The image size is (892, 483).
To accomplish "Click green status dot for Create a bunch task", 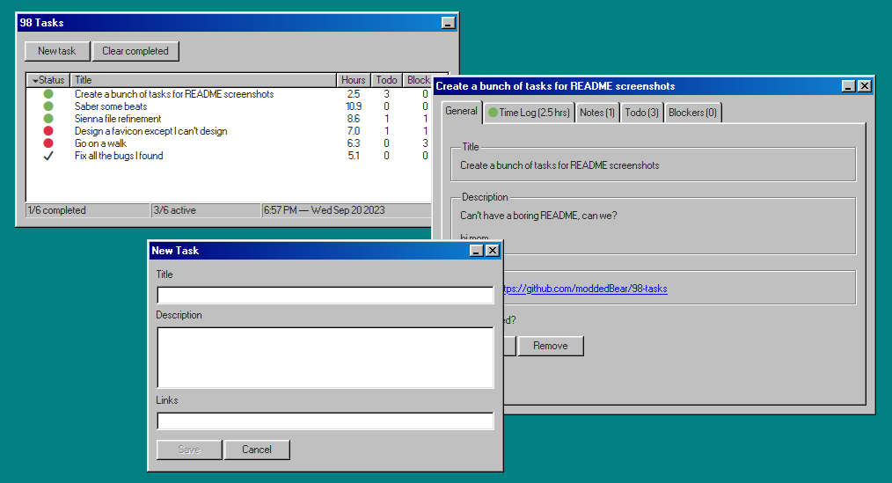I will tap(48, 94).
